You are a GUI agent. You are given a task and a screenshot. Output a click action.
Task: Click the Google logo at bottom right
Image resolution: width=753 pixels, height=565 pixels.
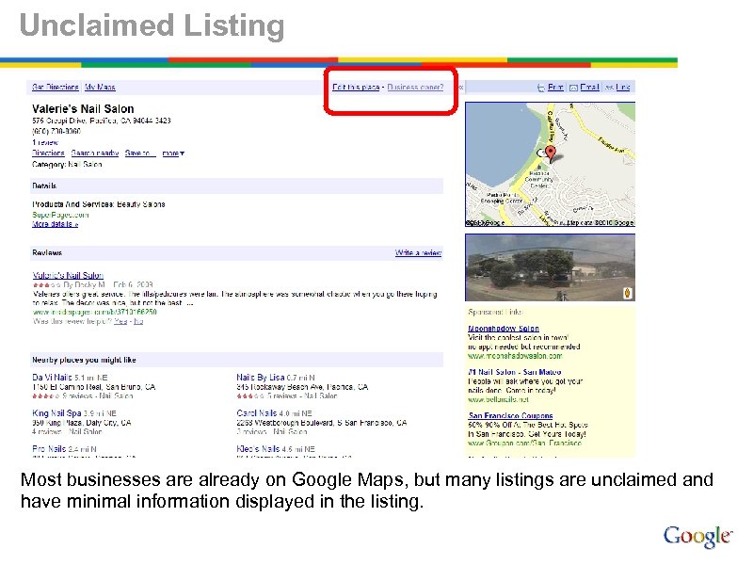coord(697,534)
